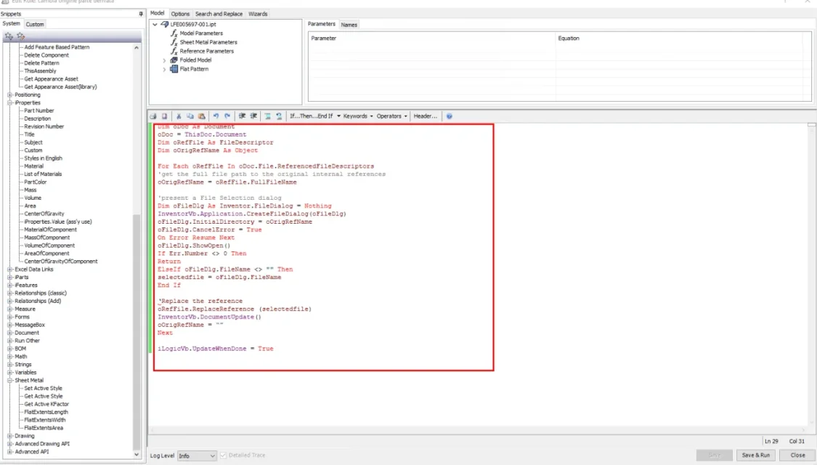Click the first indent icon after Redo
The image size is (817, 465).
[242, 116]
